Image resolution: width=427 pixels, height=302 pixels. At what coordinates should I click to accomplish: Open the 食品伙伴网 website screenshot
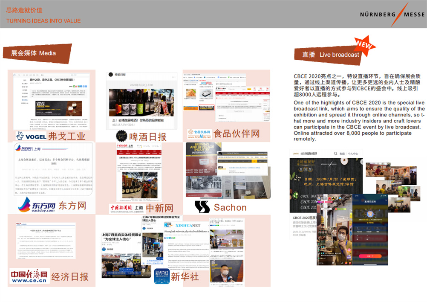click(x=226, y=98)
